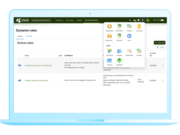Click the Lifelong Learning logo
This screenshot has width=180, height=135.
click(23, 20)
